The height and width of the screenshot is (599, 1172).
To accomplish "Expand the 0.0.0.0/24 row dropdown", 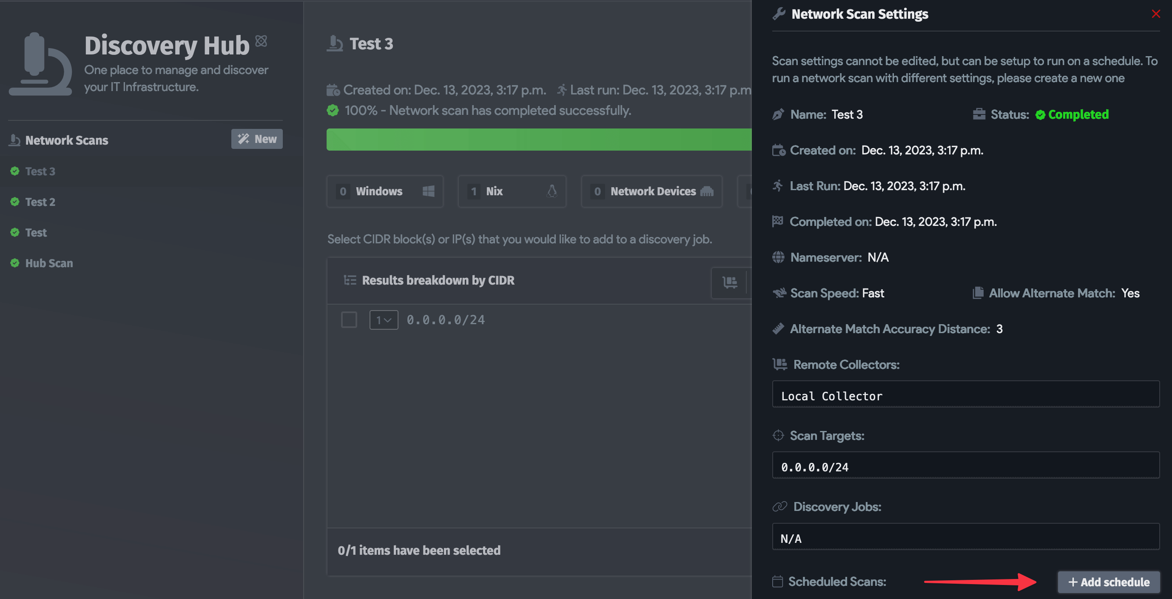I will pos(384,320).
